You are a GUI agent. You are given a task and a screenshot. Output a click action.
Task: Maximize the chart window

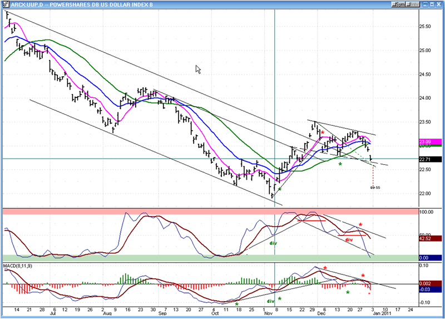tap(432, 5)
